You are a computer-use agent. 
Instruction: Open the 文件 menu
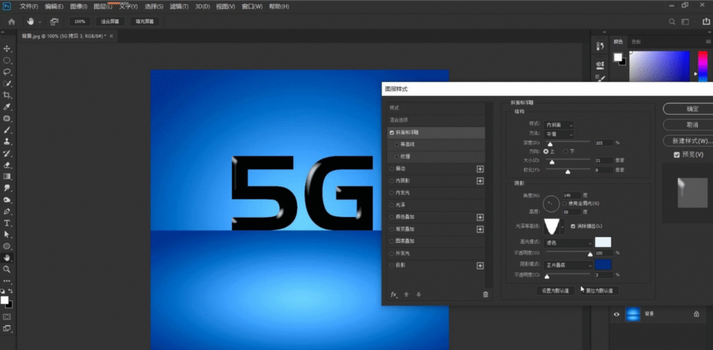pos(29,6)
